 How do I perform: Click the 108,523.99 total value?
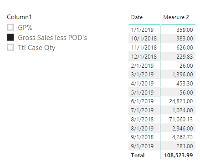pos(179,155)
